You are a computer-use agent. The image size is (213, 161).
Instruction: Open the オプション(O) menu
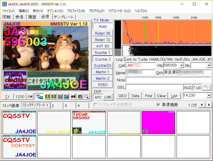55,11
